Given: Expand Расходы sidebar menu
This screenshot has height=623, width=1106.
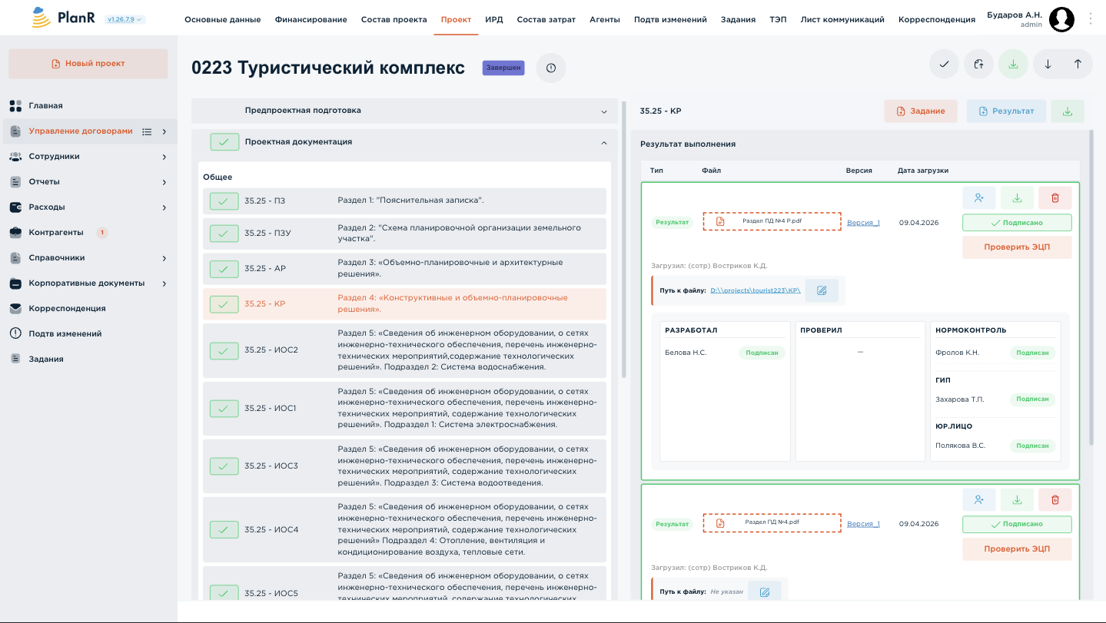Looking at the screenshot, I should point(164,207).
